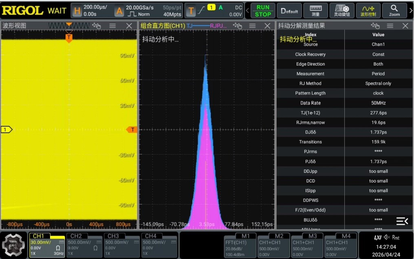Toggle math channel M1 FFT(CH1)
414x259 pixels.
click(240, 245)
